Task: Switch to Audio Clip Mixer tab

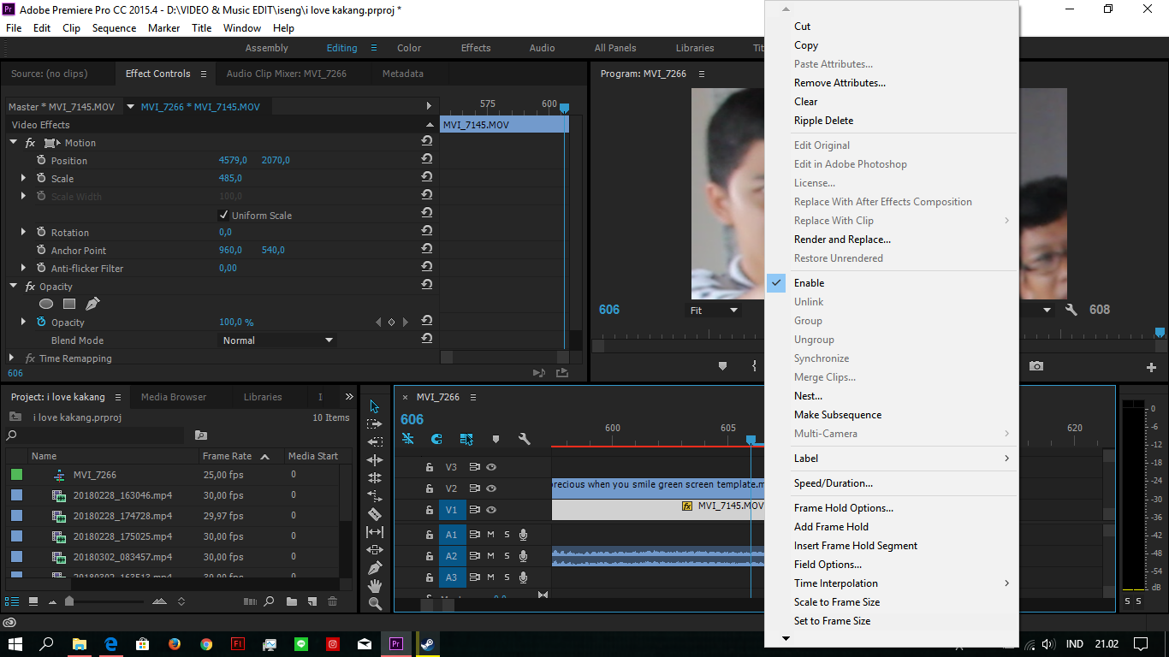Action: tap(287, 74)
